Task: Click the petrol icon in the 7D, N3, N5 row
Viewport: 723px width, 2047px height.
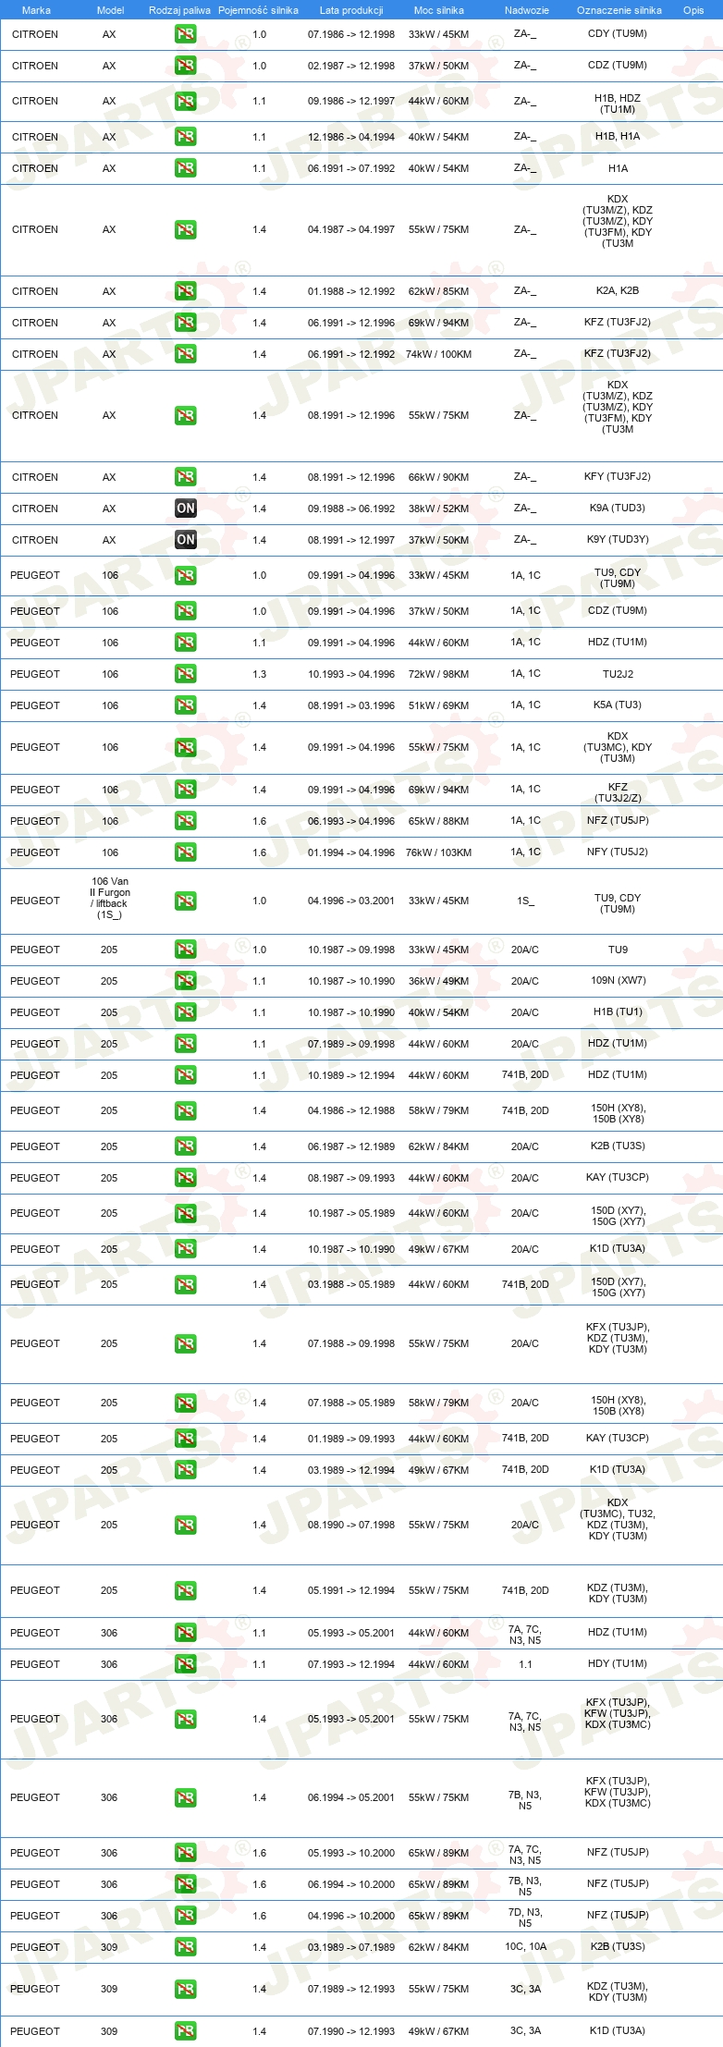Action: coord(186,1916)
